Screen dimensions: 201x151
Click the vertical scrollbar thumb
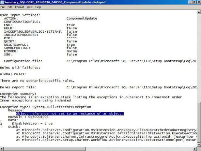199,122
